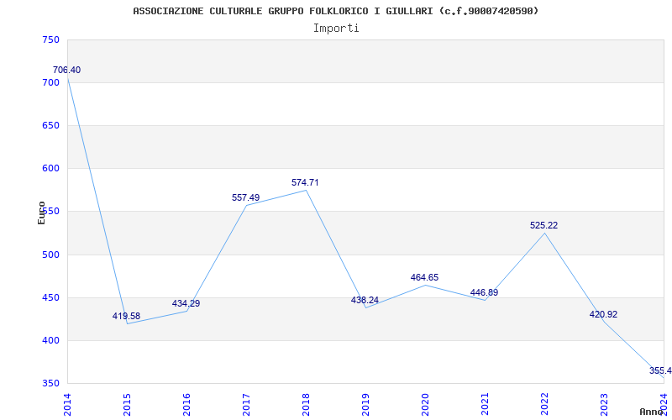Click the Euro y-axis title
The width and height of the screenshot is (672, 420).
41,213
